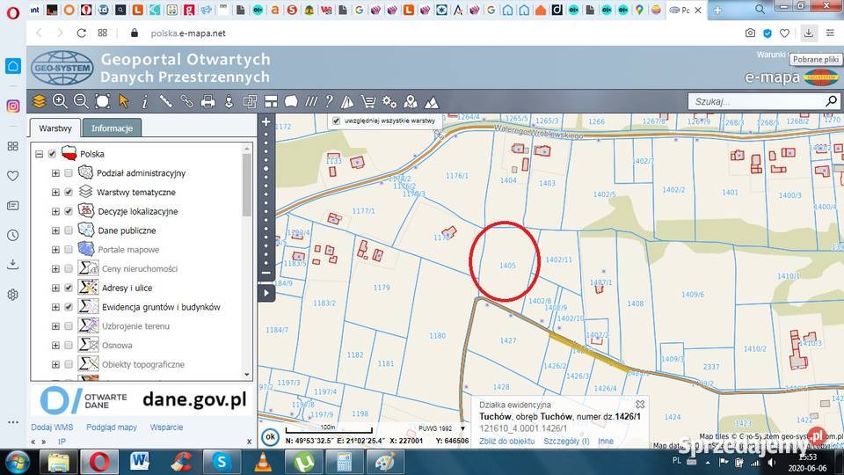The height and width of the screenshot is (475, 844).
Task: Open the print map tool
Action: [x=208, y=101]
